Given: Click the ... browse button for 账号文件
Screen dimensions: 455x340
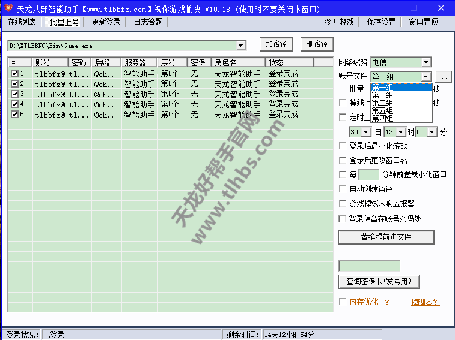Looking at the screenshot, I should 443,77.
